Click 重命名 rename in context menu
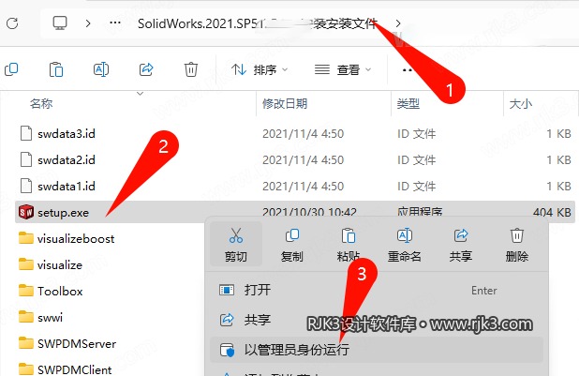 405,244
